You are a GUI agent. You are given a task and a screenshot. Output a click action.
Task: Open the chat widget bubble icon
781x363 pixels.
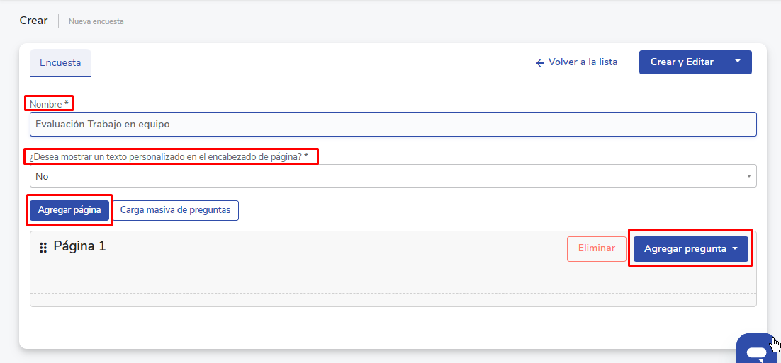[x=756, y=352]
